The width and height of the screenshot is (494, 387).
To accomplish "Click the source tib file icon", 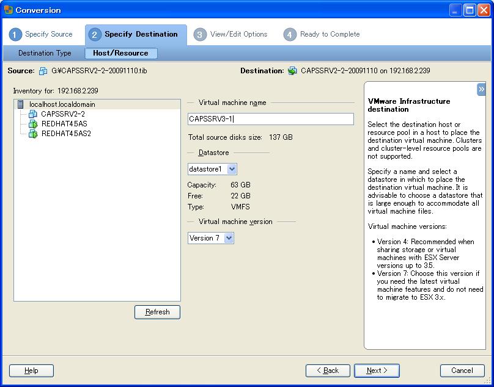I will pos(43,71).
